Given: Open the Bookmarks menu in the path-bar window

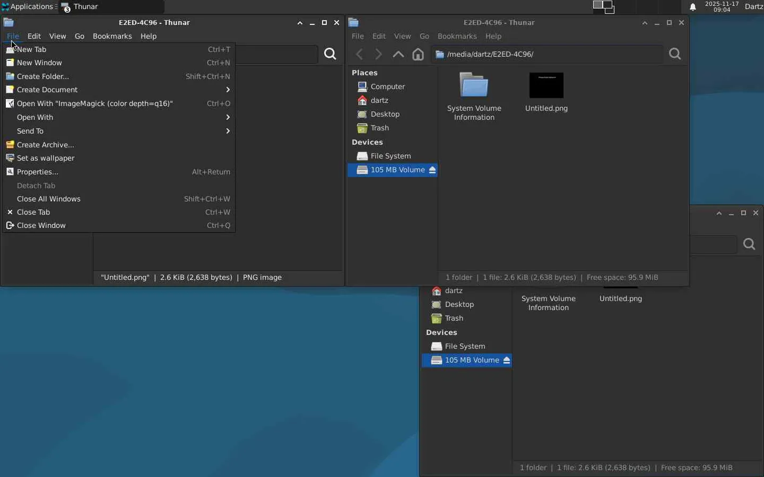Looking at the screenshot, I should [x=457, y=36].
